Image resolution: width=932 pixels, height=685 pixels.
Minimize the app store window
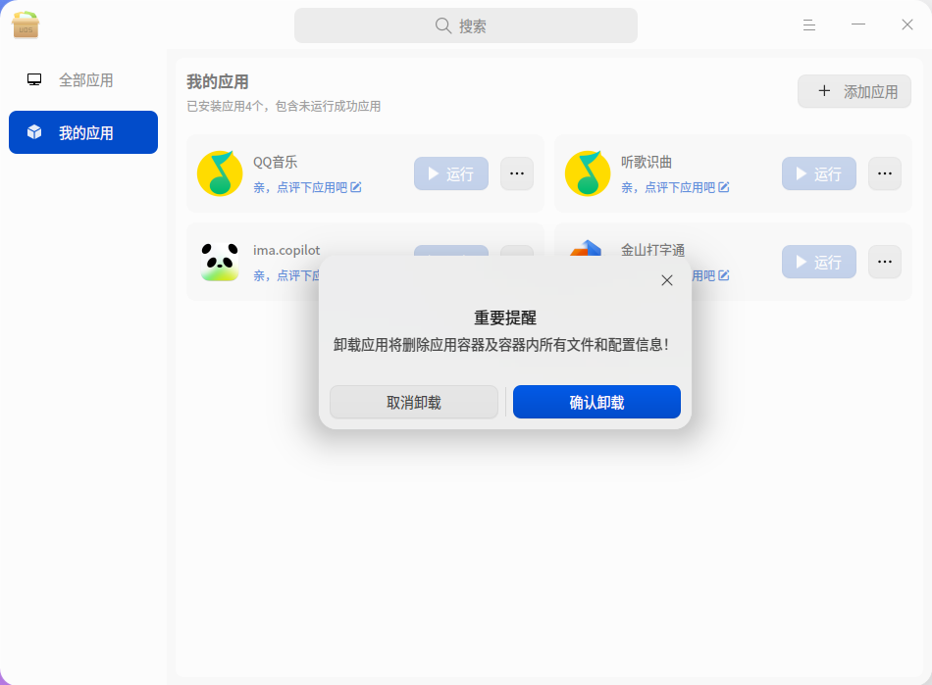pyautogui.click(x=857, y=24)
